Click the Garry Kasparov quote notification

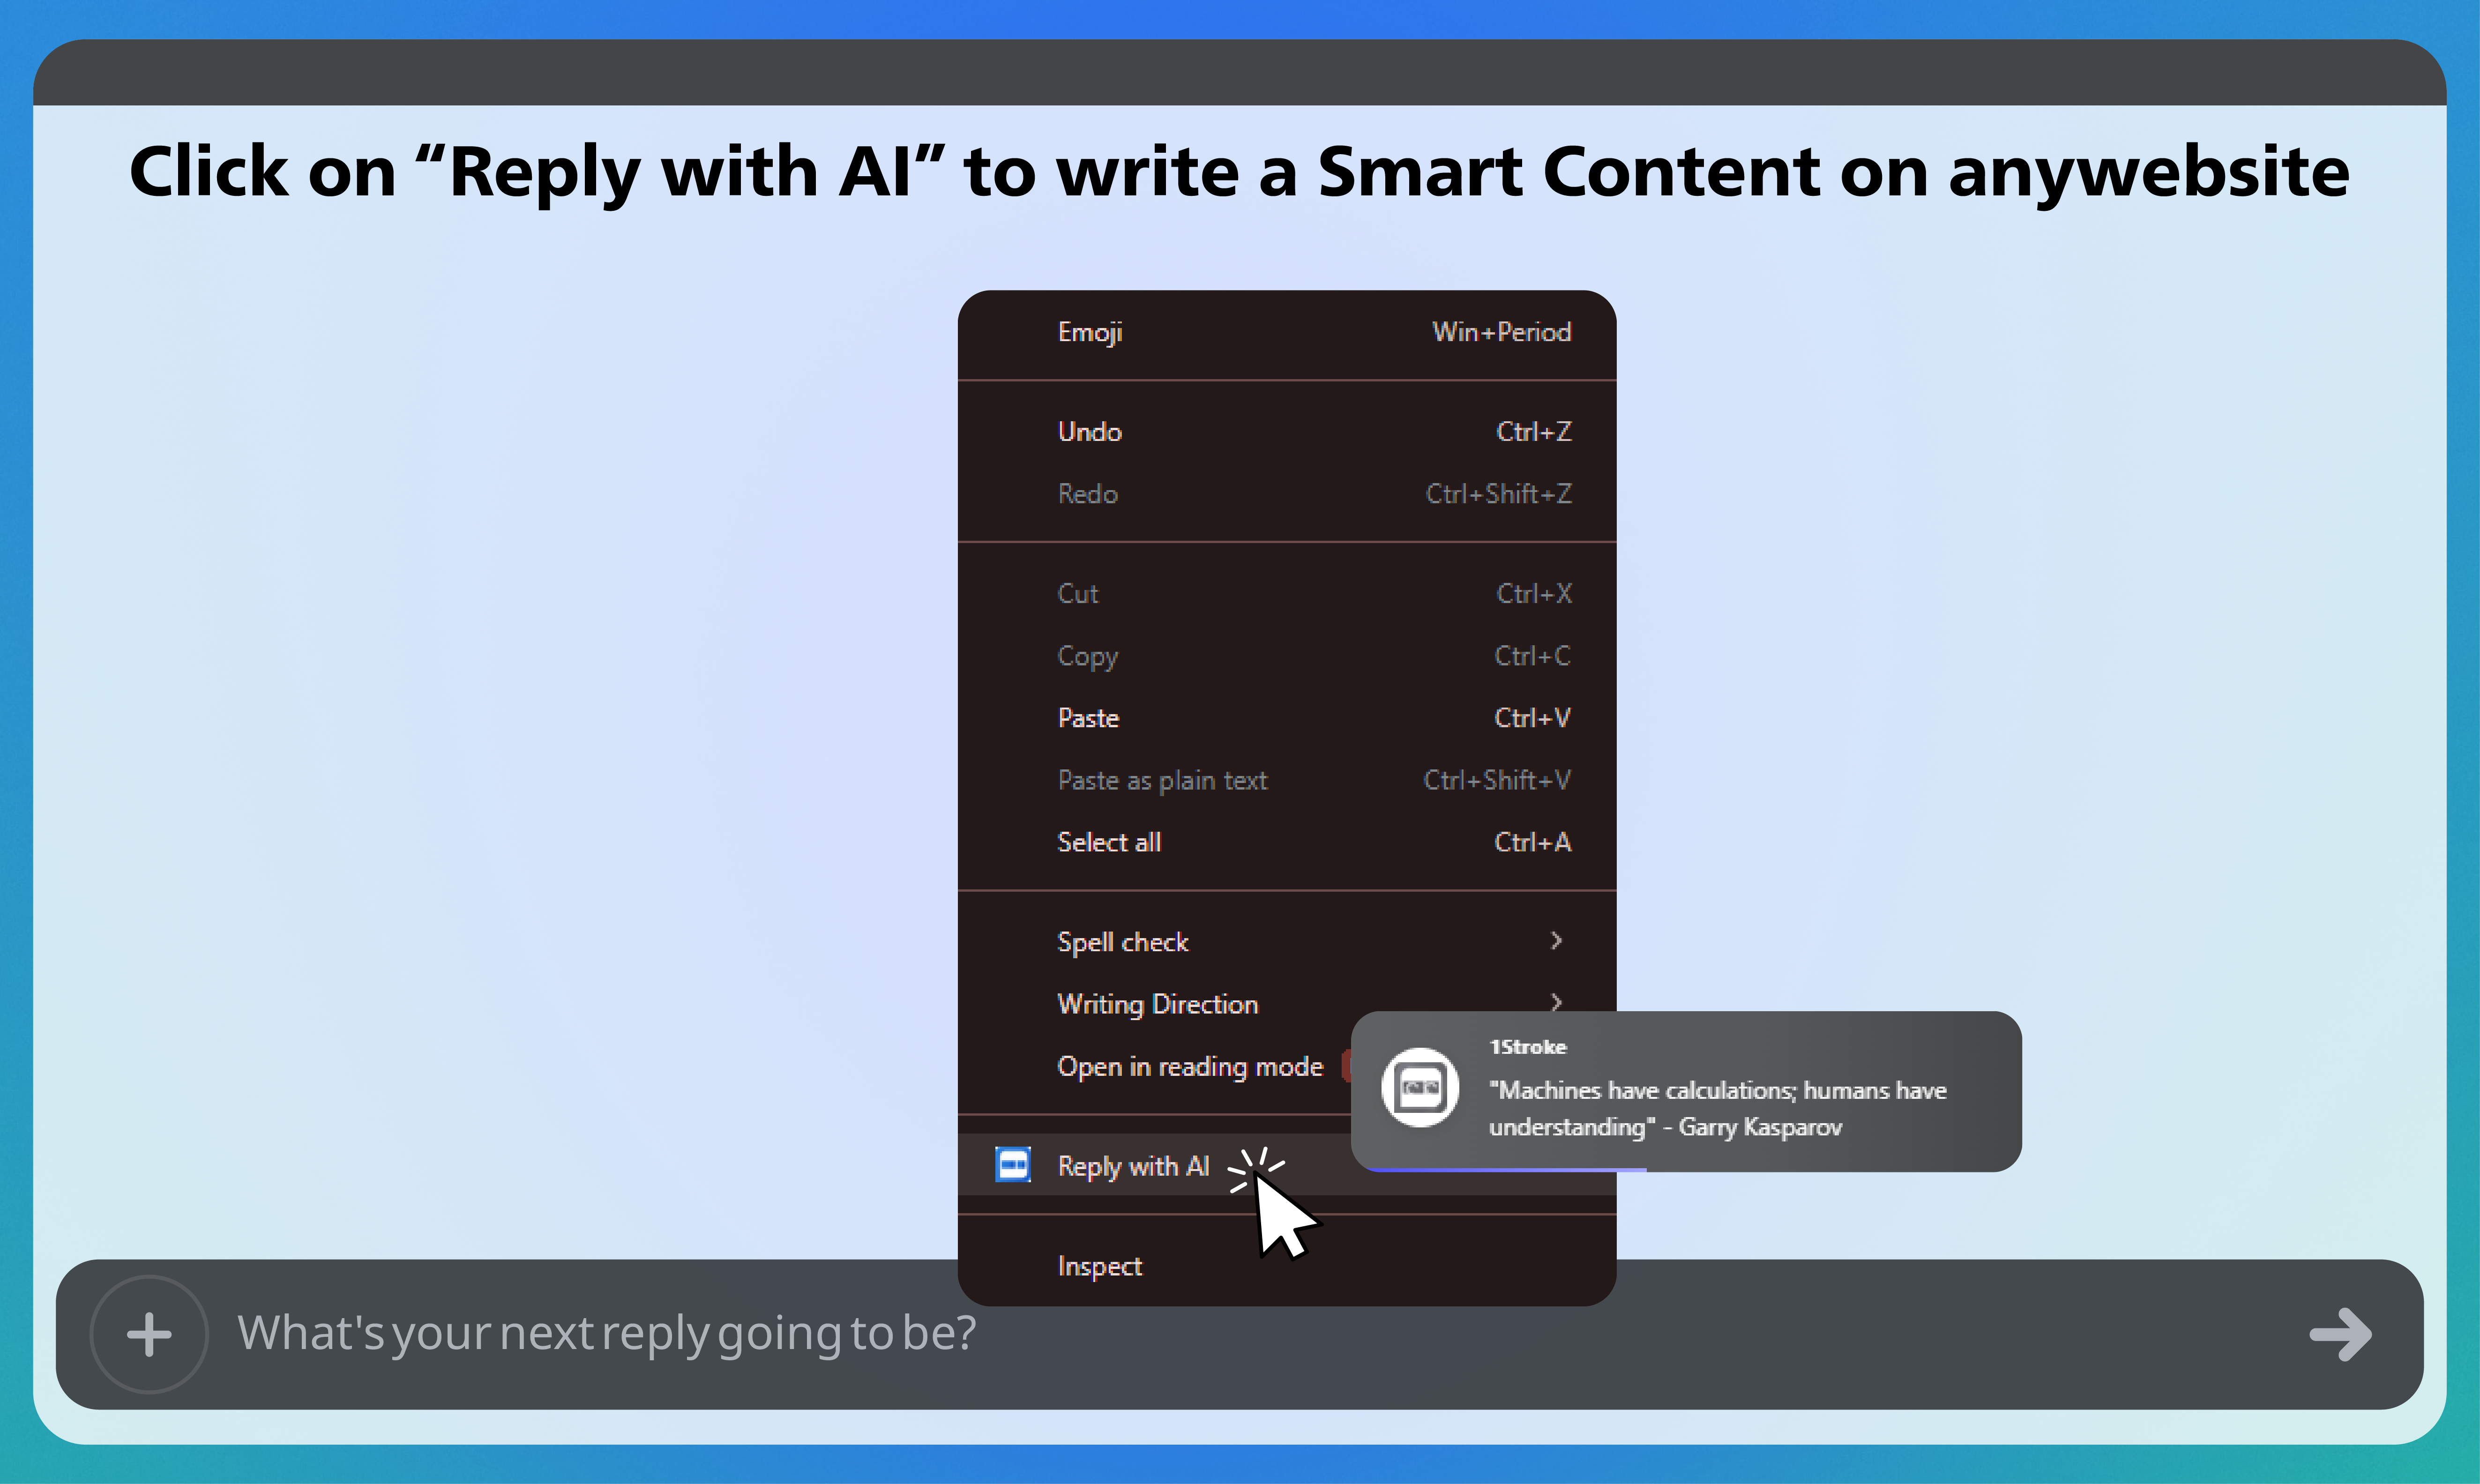[x=1716, y=1108]
